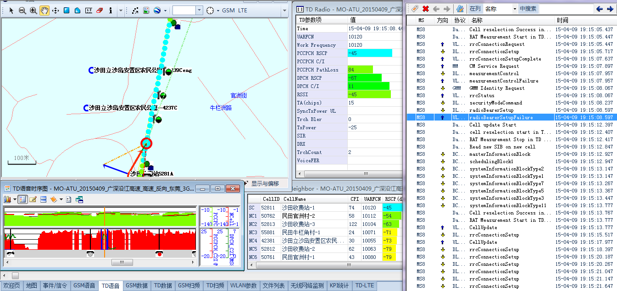Screen dimensions: 617x291
Task: Click the zoom in magnifier tool
Action: pyautogui.click(x=33, y=10)
